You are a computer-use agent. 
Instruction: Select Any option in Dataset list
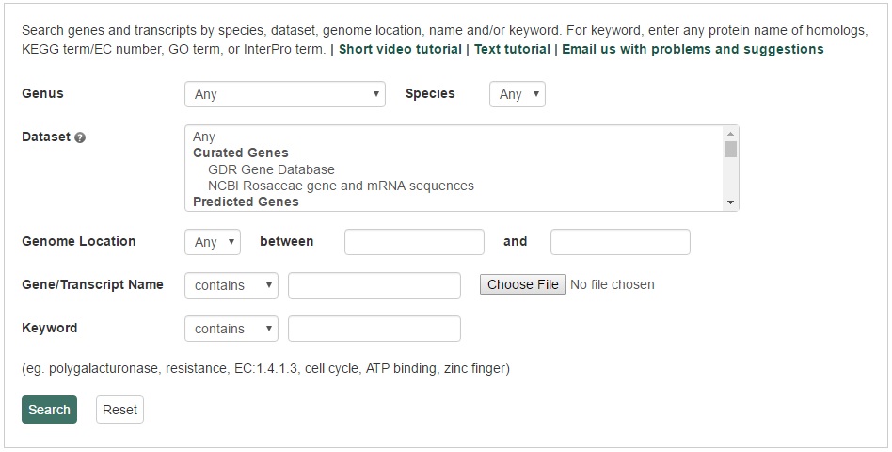[203, 137]
